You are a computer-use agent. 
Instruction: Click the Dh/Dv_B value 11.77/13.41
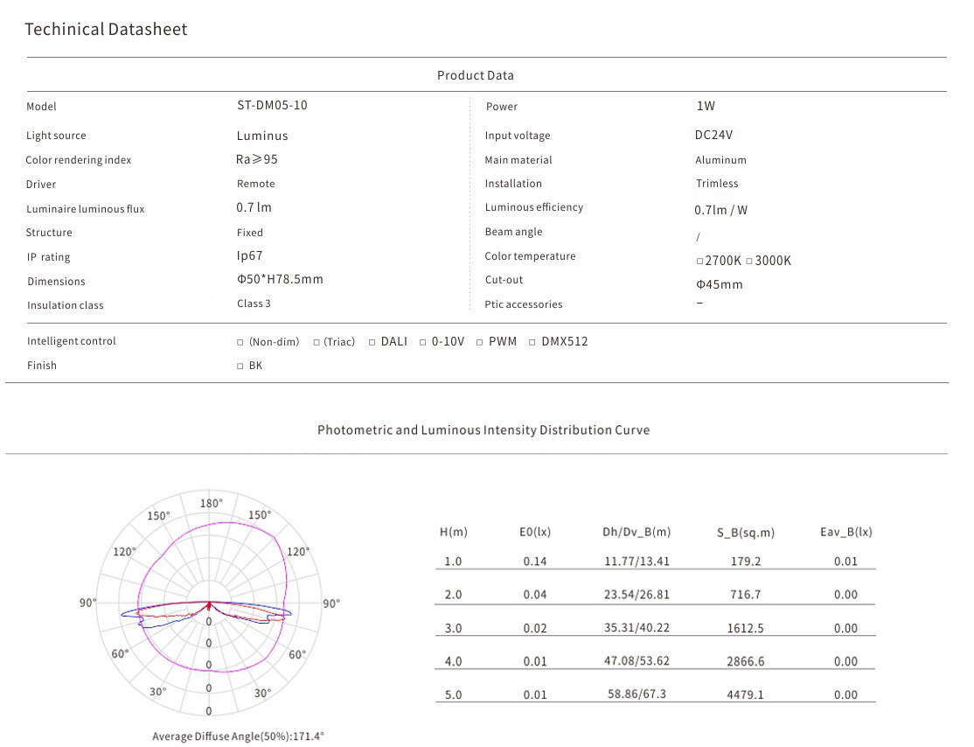pos(637,562)
